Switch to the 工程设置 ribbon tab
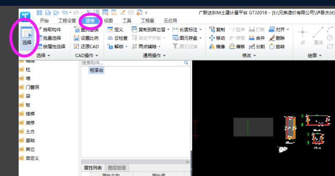The width and height of the screenshot is (335, 176). point(67,21)
